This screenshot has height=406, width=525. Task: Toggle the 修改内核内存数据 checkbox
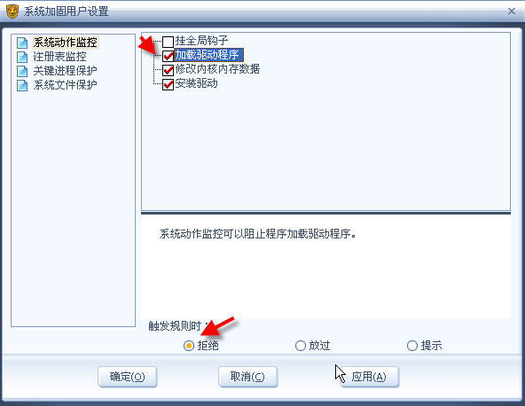click(x=168, y=70)
